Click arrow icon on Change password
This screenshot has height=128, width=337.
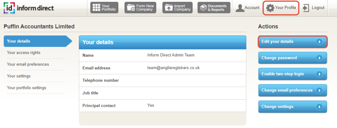coord(319,58)
